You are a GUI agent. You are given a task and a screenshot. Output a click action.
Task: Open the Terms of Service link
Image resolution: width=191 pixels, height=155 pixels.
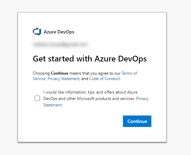click(x=129, y=73)
